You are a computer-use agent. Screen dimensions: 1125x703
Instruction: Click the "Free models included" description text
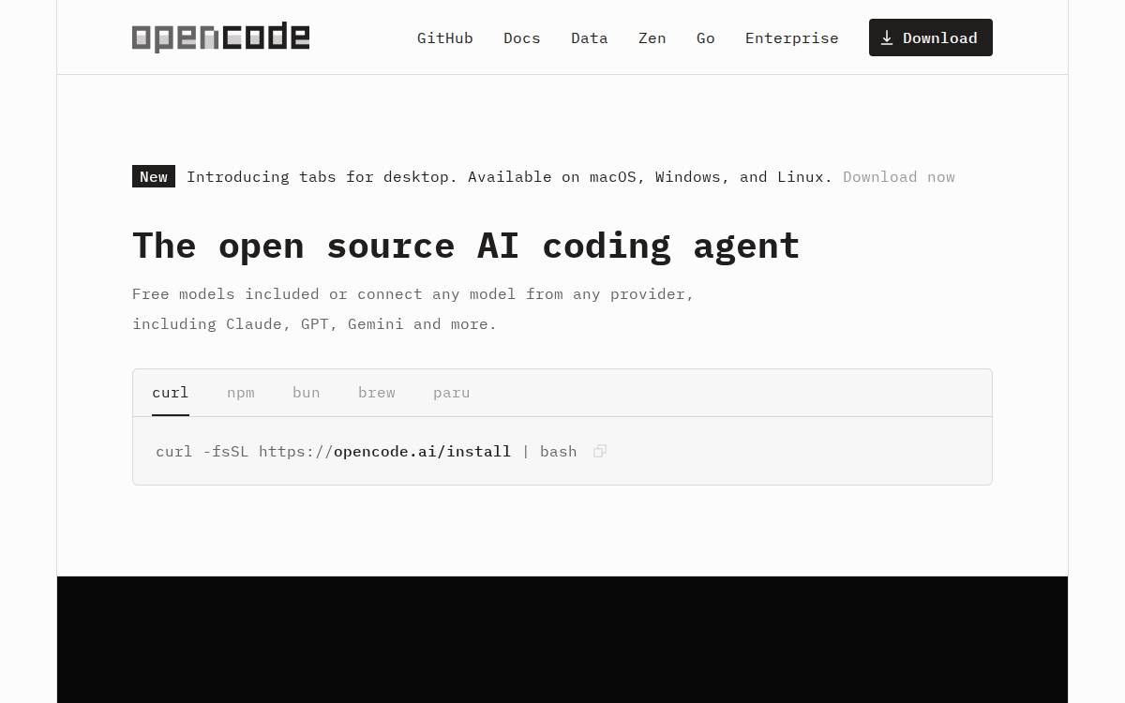pos(413,308)
